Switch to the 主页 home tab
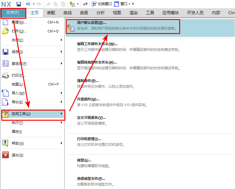This screenshot has width=235, height=189. click(x=35, y=13)
